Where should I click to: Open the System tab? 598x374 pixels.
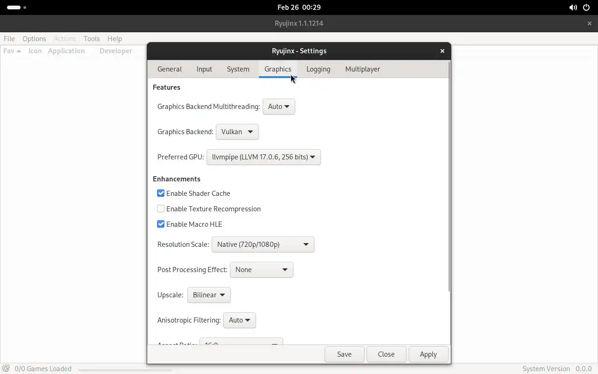coord(238,69)
